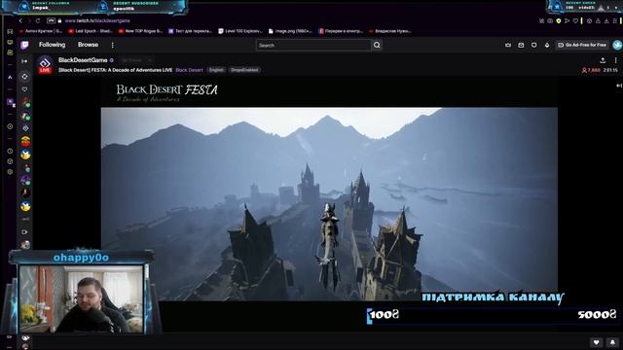Click the heart icon in browser toolbar
The width and height of the screenshot is (623, 350).
point(575,20)
